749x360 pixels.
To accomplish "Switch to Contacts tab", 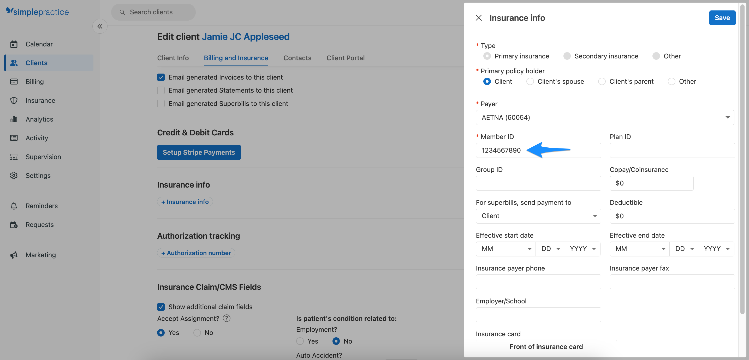I will pyautogui.click(x=297, y=58).
